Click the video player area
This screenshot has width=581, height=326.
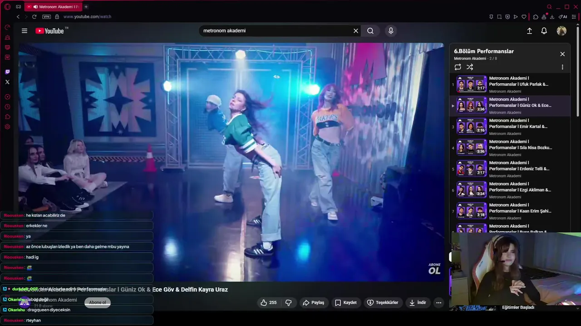(x=231, y=162)
